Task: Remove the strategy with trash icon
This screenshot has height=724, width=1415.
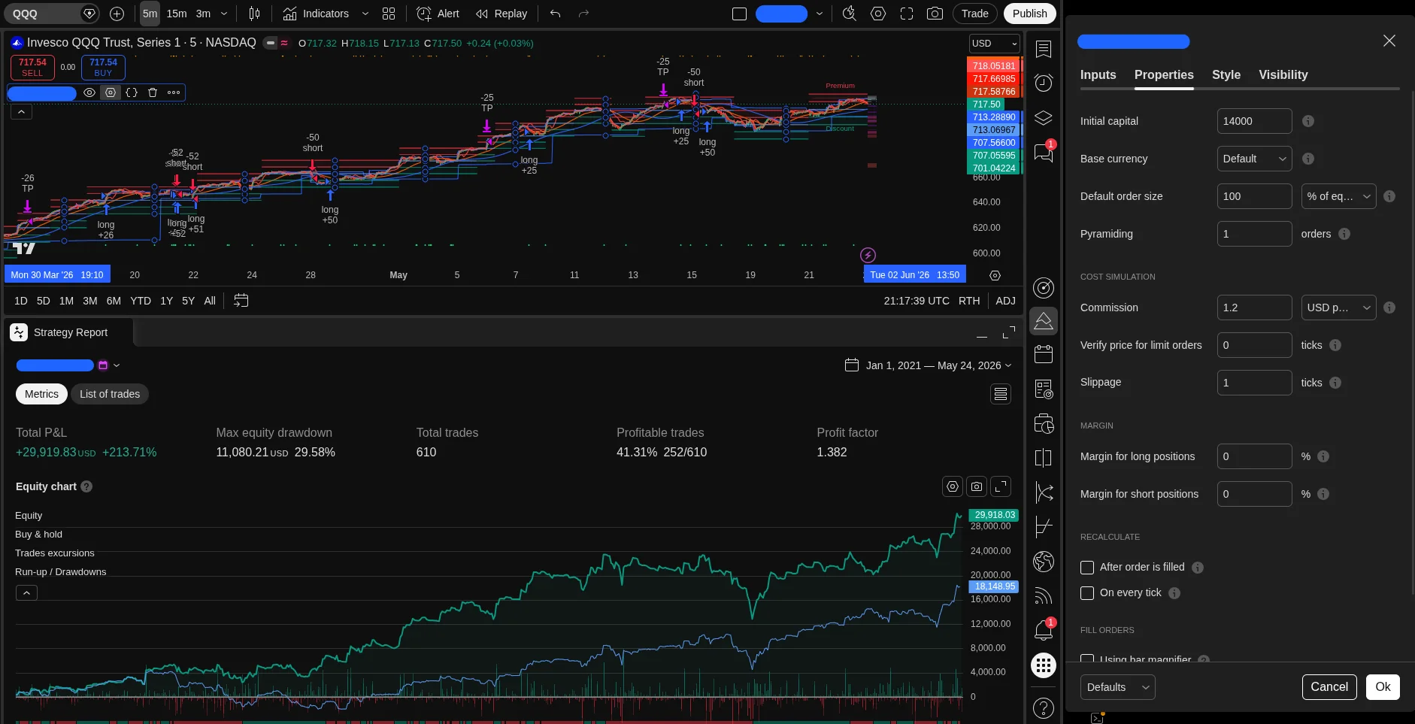Action: click(153, 92)
